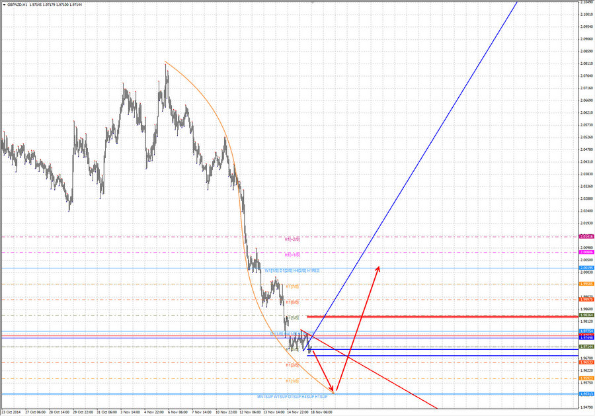
Task: Click 2.01930 on the price scale
Action: pyautogui.click(x=586, y=223)
